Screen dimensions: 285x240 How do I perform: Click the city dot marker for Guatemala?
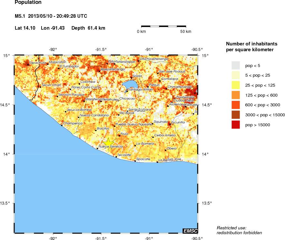coord(195,93)
